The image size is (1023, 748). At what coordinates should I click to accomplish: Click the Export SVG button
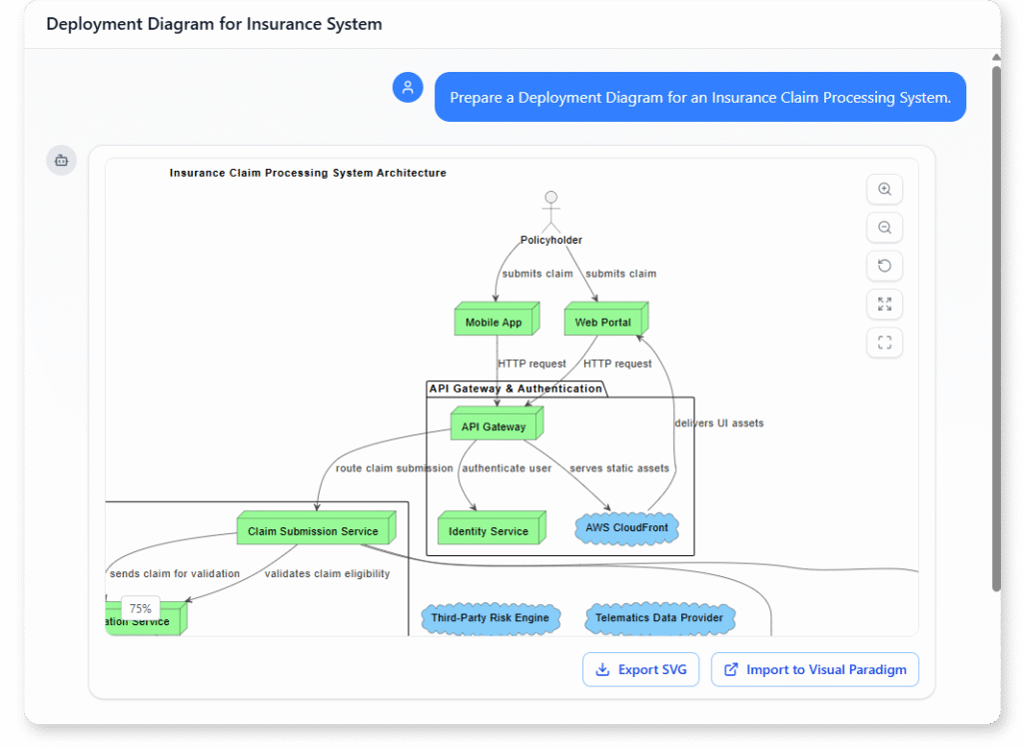click(640, 669)
